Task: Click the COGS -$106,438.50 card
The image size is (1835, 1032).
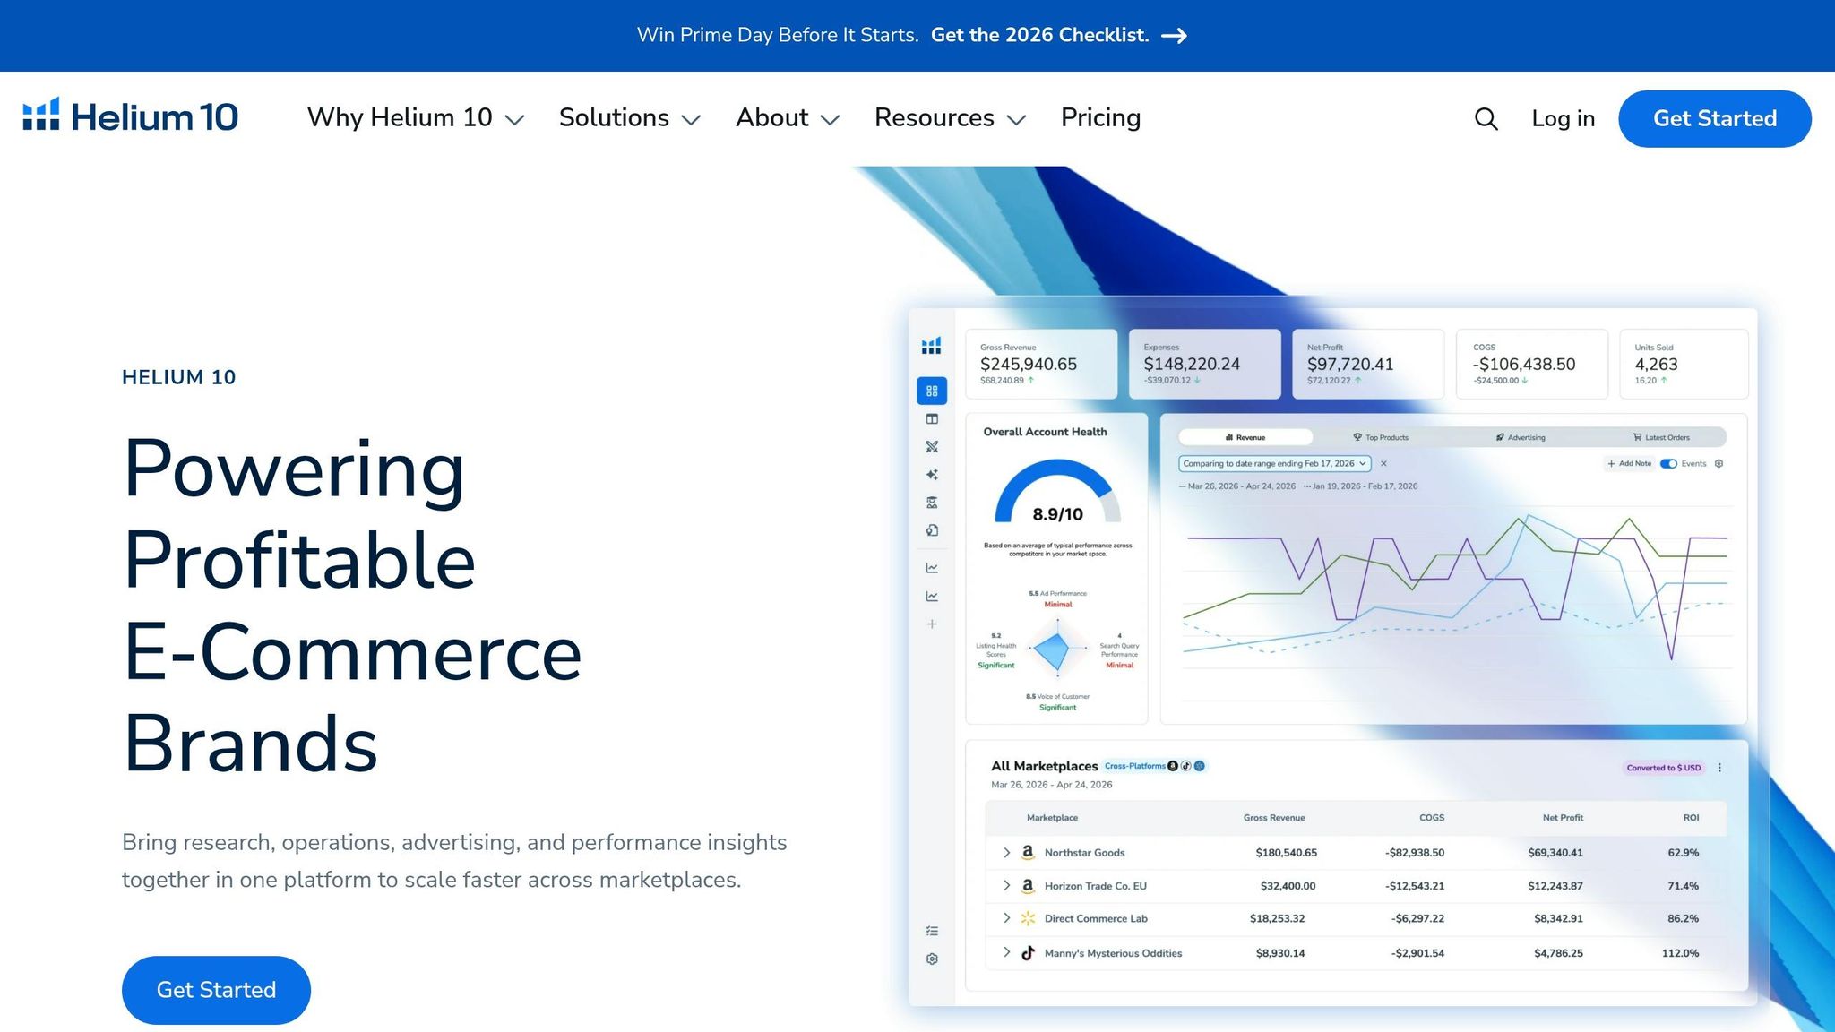Action: pos(1532,364)
